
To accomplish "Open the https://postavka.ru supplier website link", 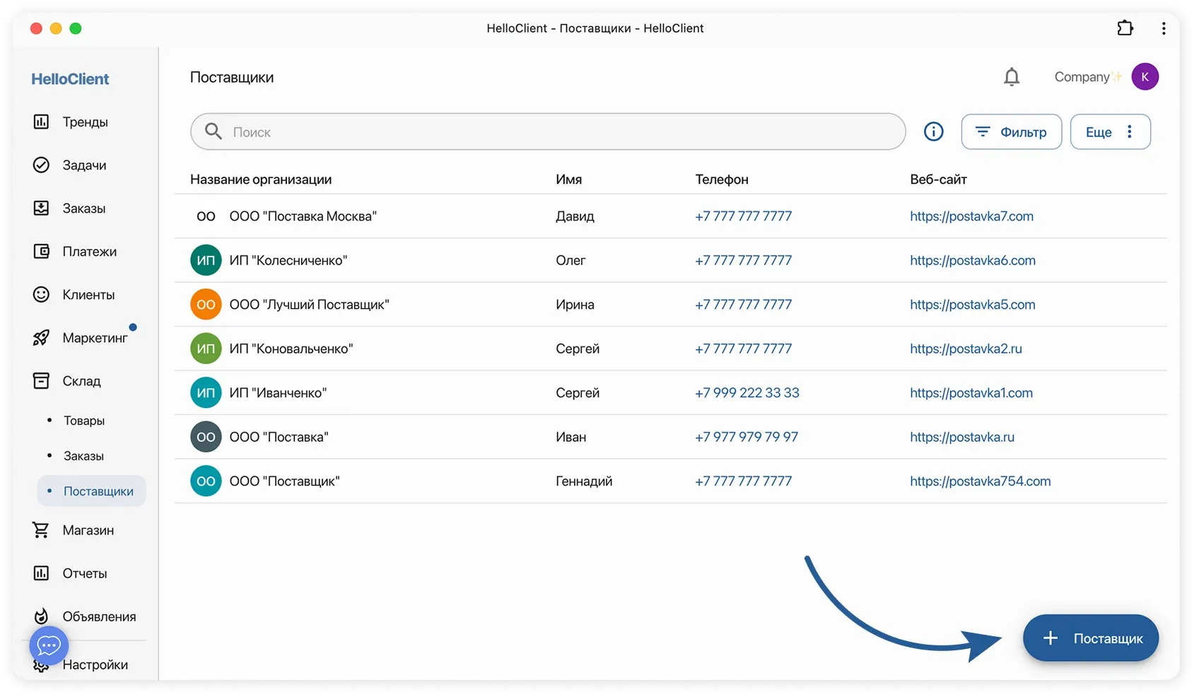I will tap(962, 437).
